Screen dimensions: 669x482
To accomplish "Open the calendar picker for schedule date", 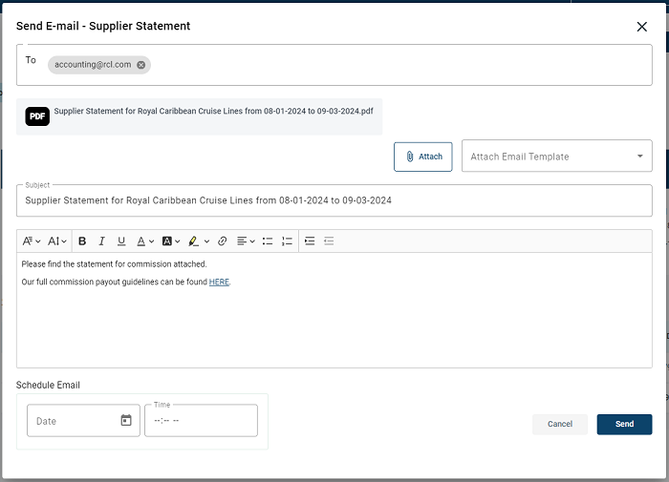I will pos(126,420).
